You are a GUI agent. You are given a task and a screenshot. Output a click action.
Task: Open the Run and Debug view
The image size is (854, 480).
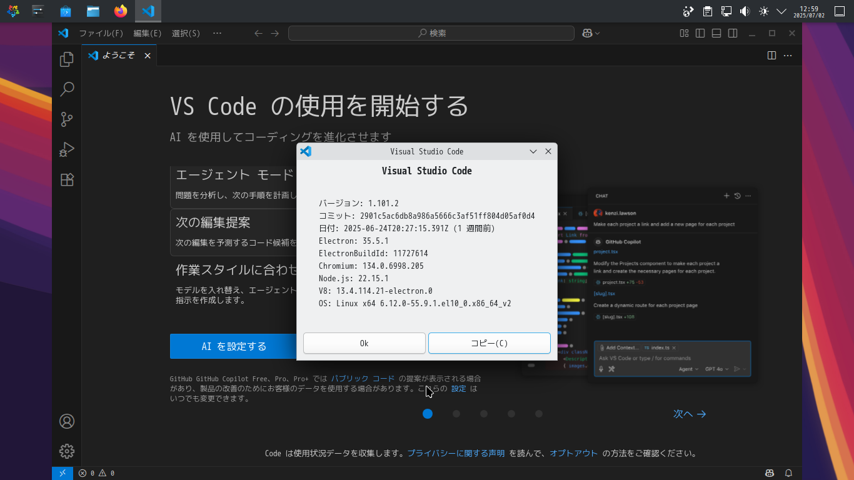pos(67,149)
